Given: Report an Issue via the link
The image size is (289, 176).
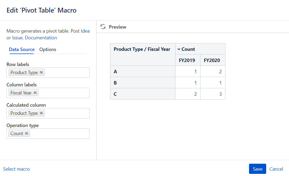Looking at the screenshot, I should pyautogui.click(x=17, y=37).
